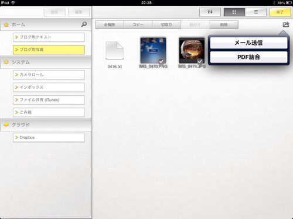Click the arrow icon on ごみ箱 row
This screenshot has width=293, height=219.
click(x=16, y=112)
